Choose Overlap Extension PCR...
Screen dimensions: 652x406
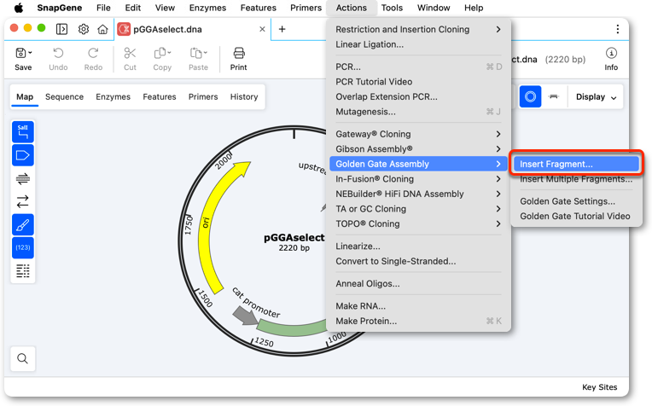418,97
